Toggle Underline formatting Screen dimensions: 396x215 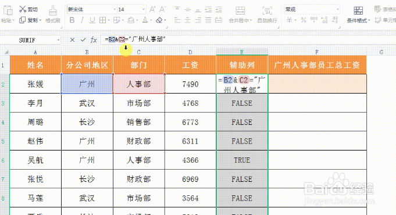[92, 20]
